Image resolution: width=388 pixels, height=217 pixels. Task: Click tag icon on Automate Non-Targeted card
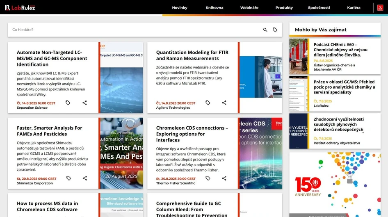(x=68, y=103)
